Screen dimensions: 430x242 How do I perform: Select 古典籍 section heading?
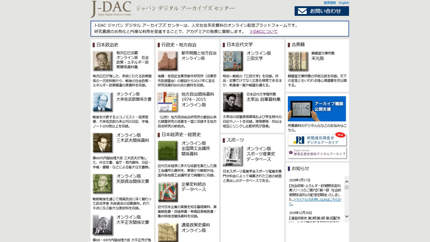[298, 44]
